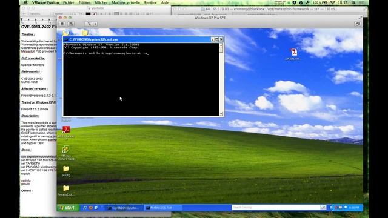Viewport: 388px width, 218px height.
Task: Click the menu bar clock showing 18:37
Action: [343, 2]
